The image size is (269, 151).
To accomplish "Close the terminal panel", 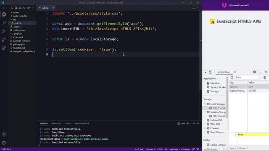I will coord(198,123).
